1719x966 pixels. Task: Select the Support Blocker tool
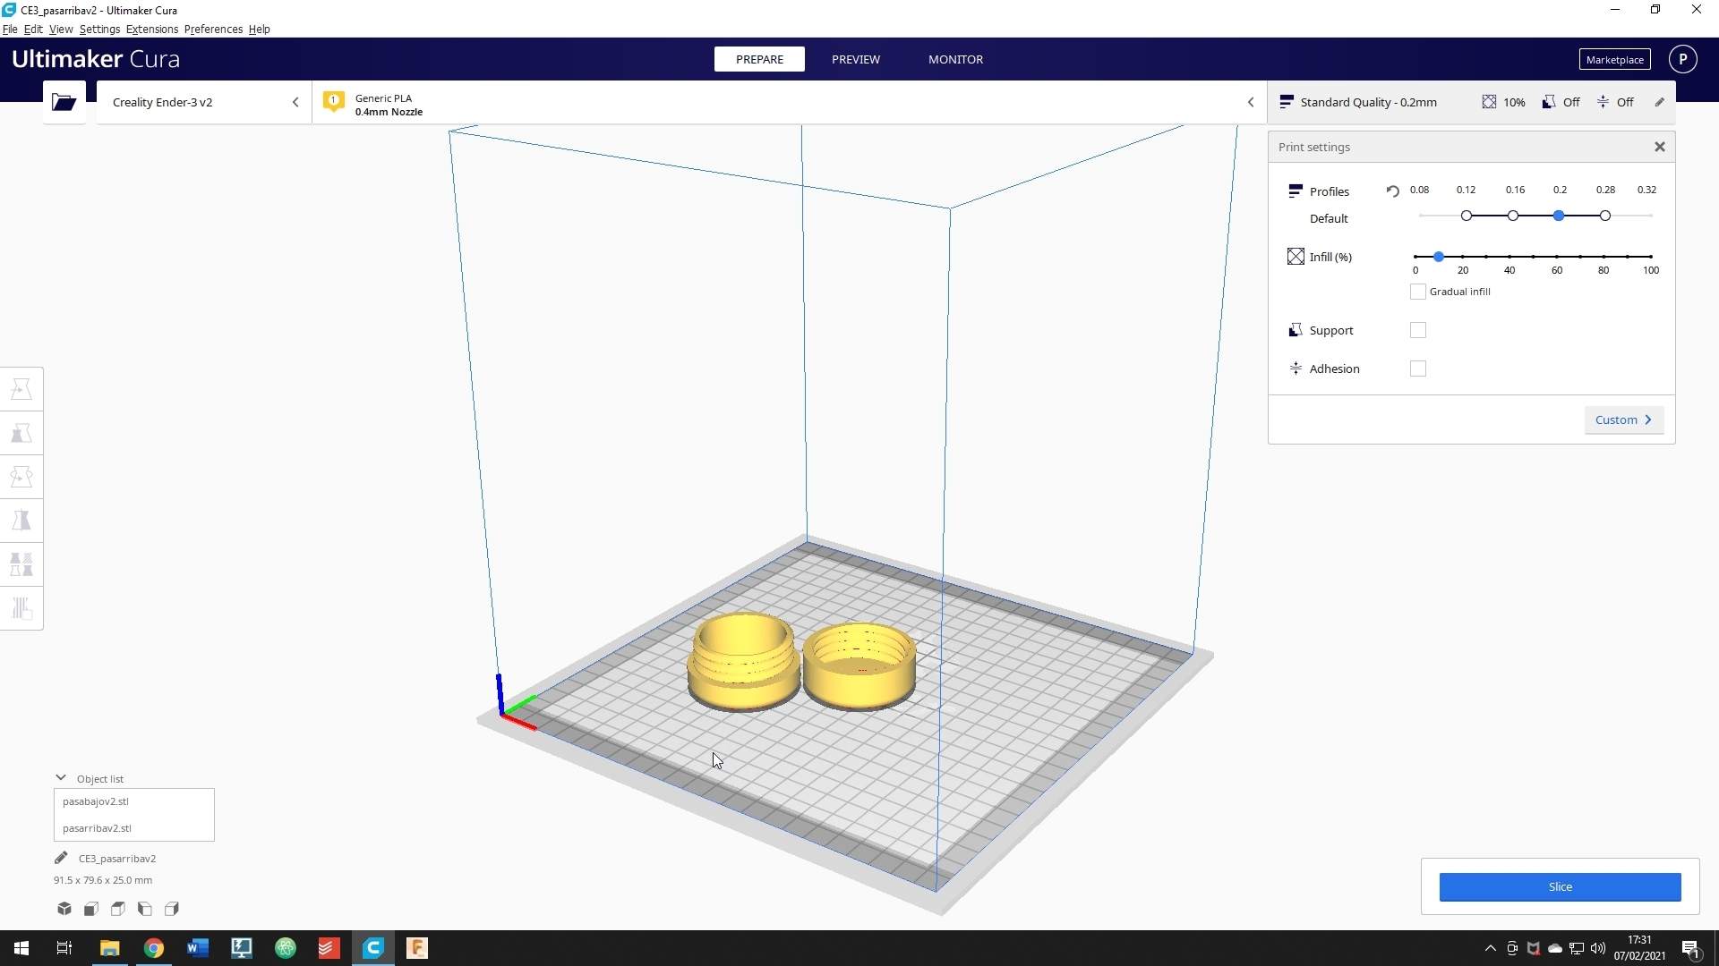click(21, 608)
